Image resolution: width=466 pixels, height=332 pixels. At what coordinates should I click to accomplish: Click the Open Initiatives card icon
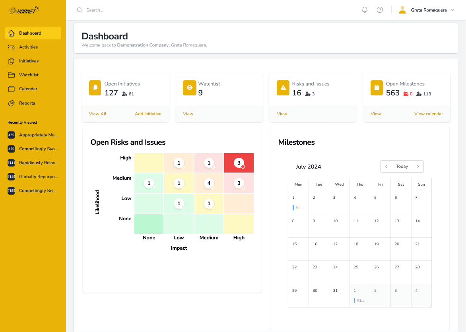tap(95, 88)
